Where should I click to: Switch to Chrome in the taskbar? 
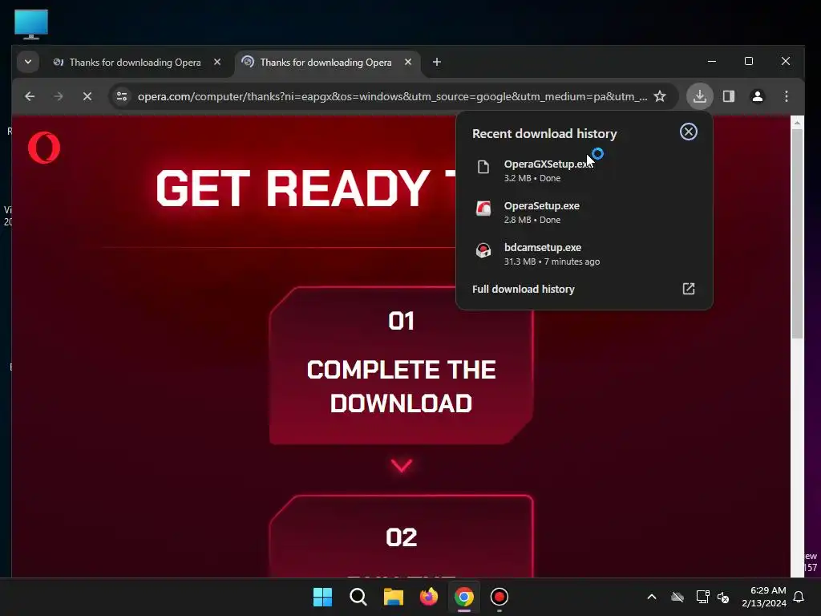tap(464, 597)
